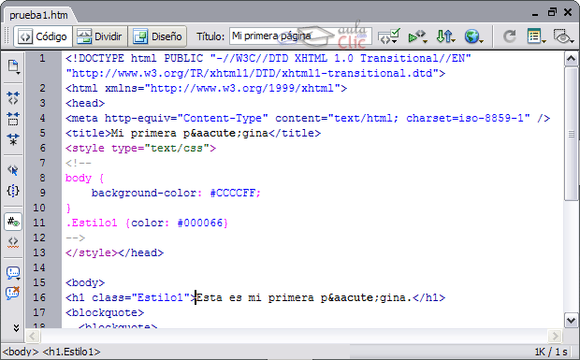
Task: Click the select parent tag icon
Action: point(13,170)
